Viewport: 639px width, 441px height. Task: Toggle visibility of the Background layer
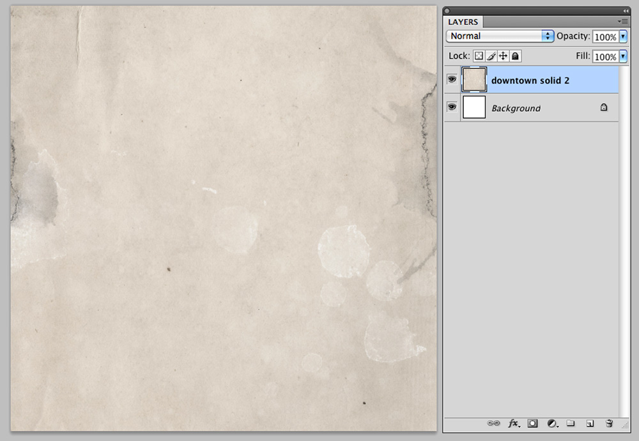pyautogui.click(x=452, y=107)
